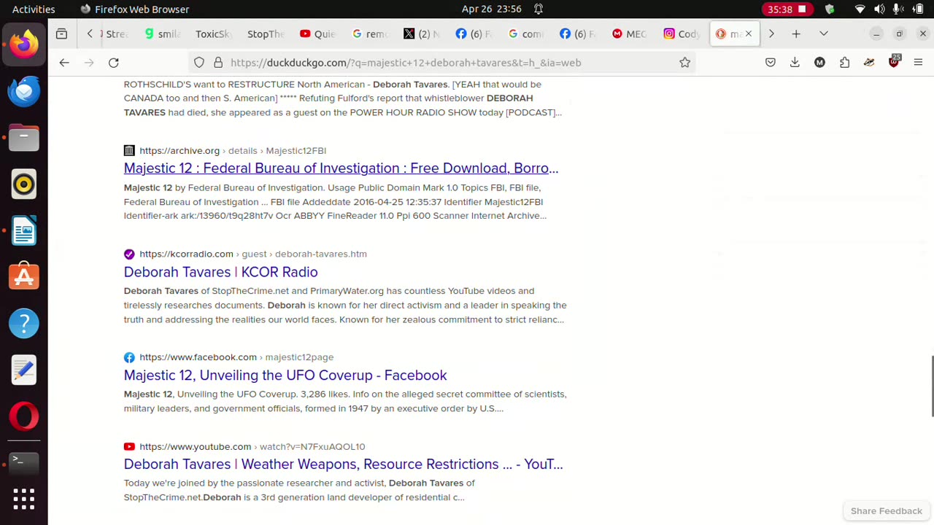
Task: Show site tracking protection shield
Action: click(198, 63)
